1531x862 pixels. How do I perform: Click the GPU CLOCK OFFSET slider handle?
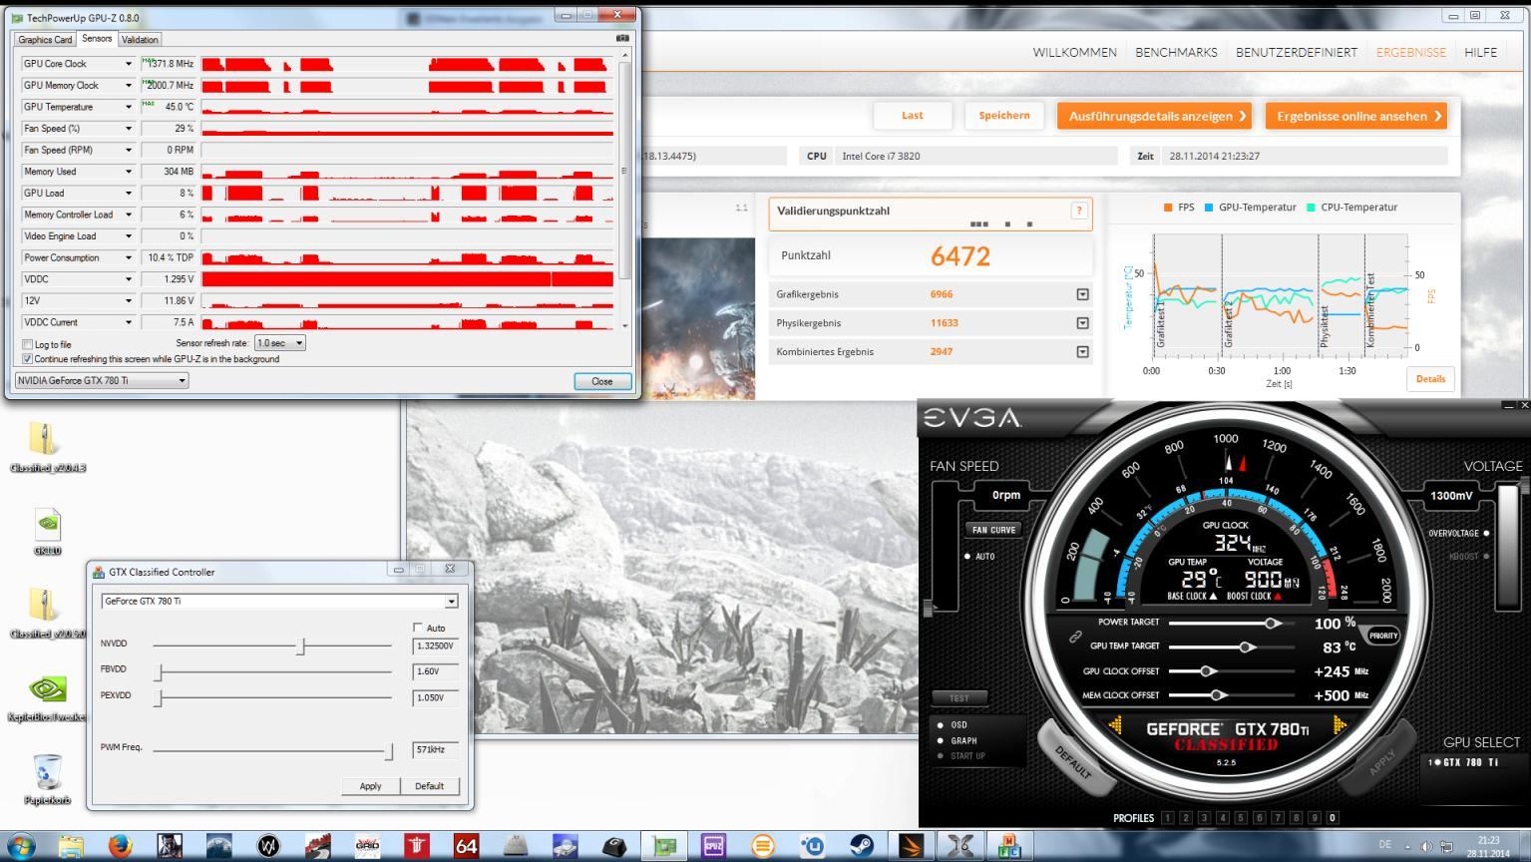click(x=1207, y=671)
